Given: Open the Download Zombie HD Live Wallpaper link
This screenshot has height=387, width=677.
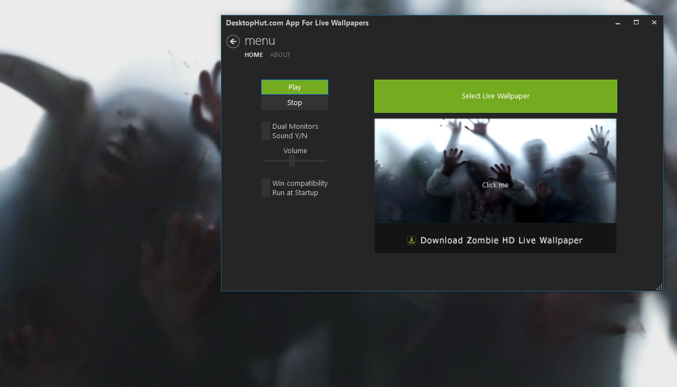Looking at the screenshot, I should click(501, 240).
